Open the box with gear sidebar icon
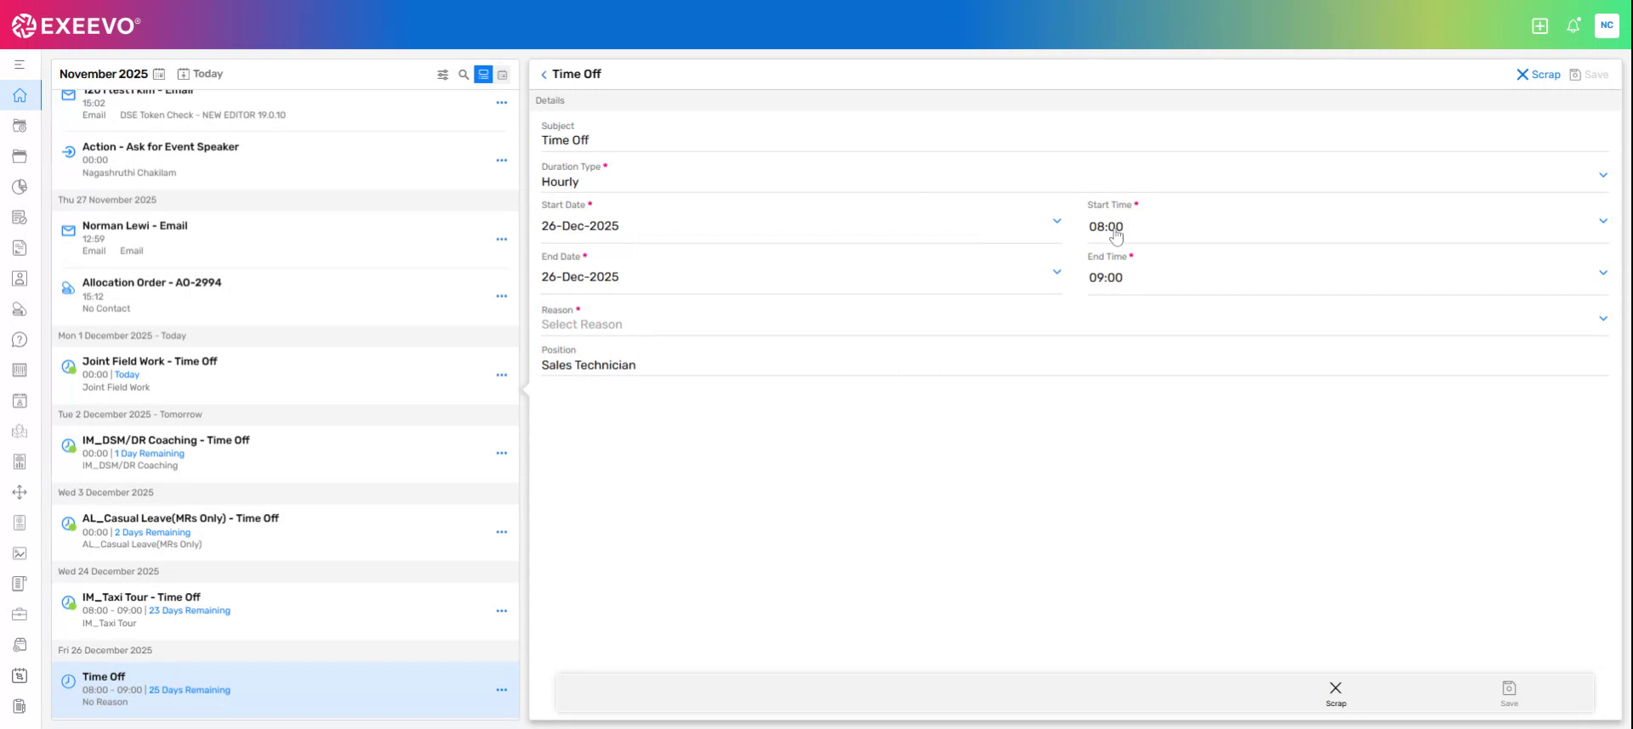The width and height of the screenshot is (1633, 729). tap(20, 645)
